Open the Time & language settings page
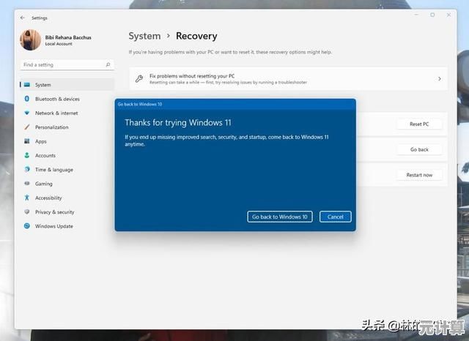The image size is (469, 341). click(53, 170)
